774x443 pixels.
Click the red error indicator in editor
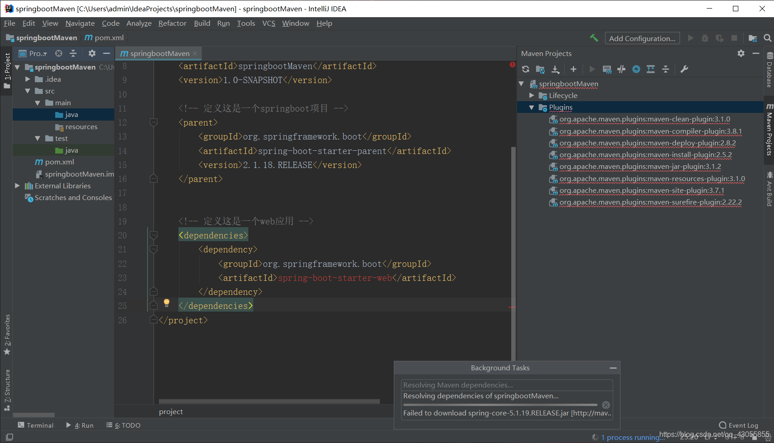click(x=513, y=65)
